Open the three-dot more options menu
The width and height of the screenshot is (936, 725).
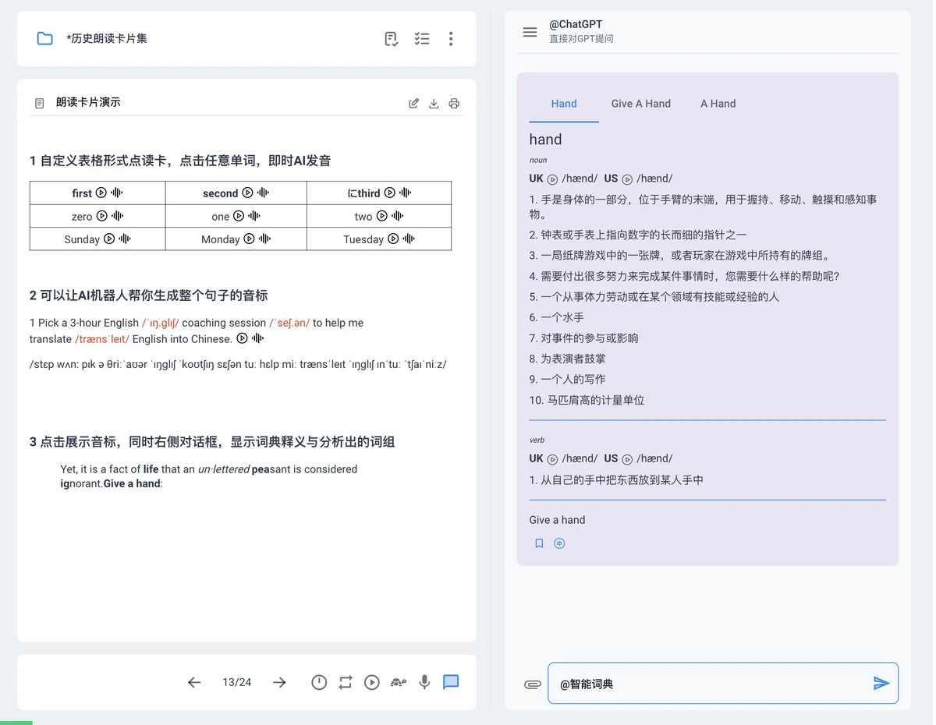451,39
